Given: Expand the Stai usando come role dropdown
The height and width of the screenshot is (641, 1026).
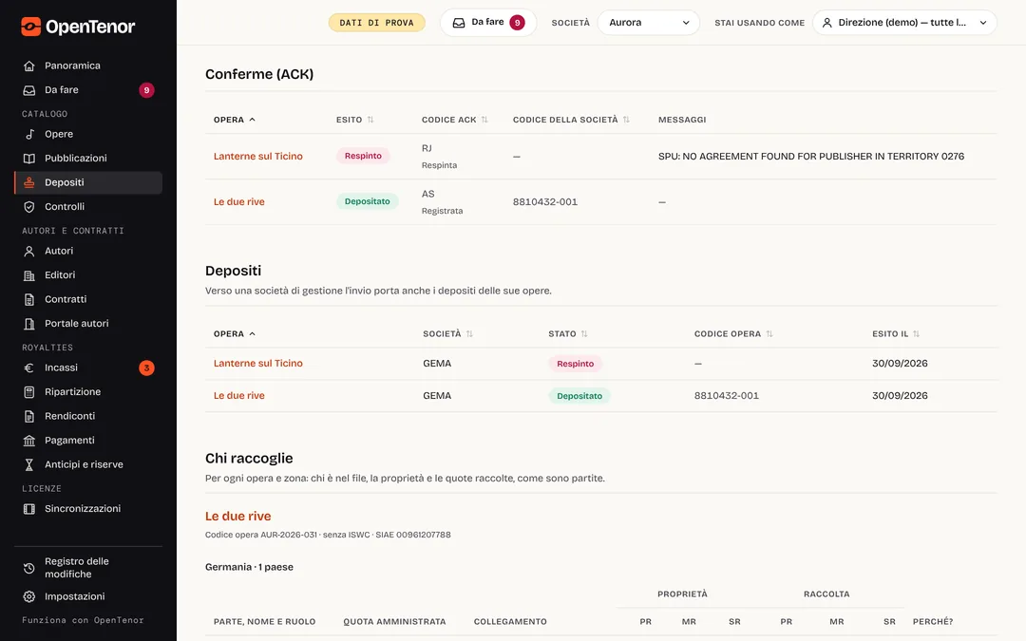Looking at the screenshot, I should [904, 22].
